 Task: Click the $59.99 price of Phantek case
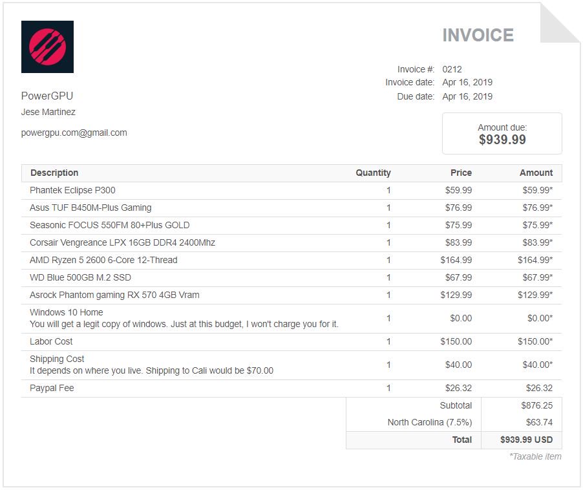458,190
